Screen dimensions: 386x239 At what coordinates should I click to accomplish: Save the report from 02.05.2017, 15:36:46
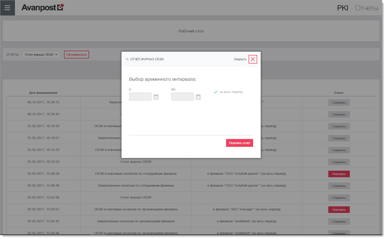pyautogui.click(x=339, y=186)
